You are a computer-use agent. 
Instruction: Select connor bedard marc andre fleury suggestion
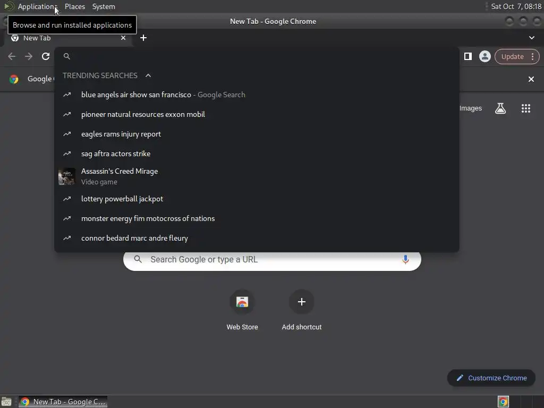pyautogui.click(x=257, y=239)
